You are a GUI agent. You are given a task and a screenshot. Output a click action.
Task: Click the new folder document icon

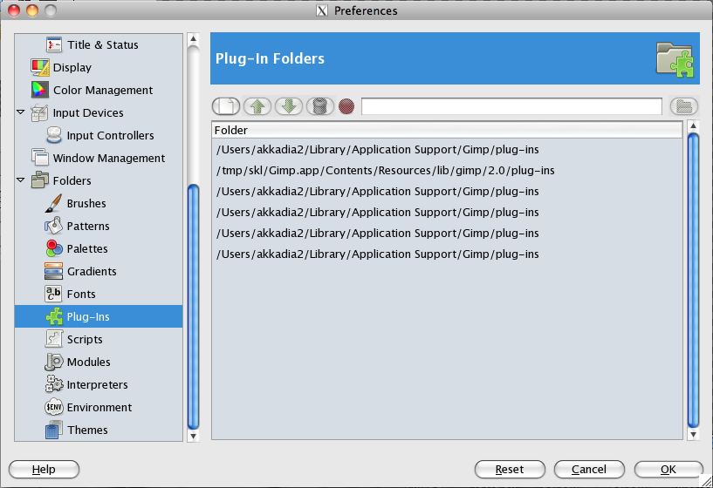(226, 106)
